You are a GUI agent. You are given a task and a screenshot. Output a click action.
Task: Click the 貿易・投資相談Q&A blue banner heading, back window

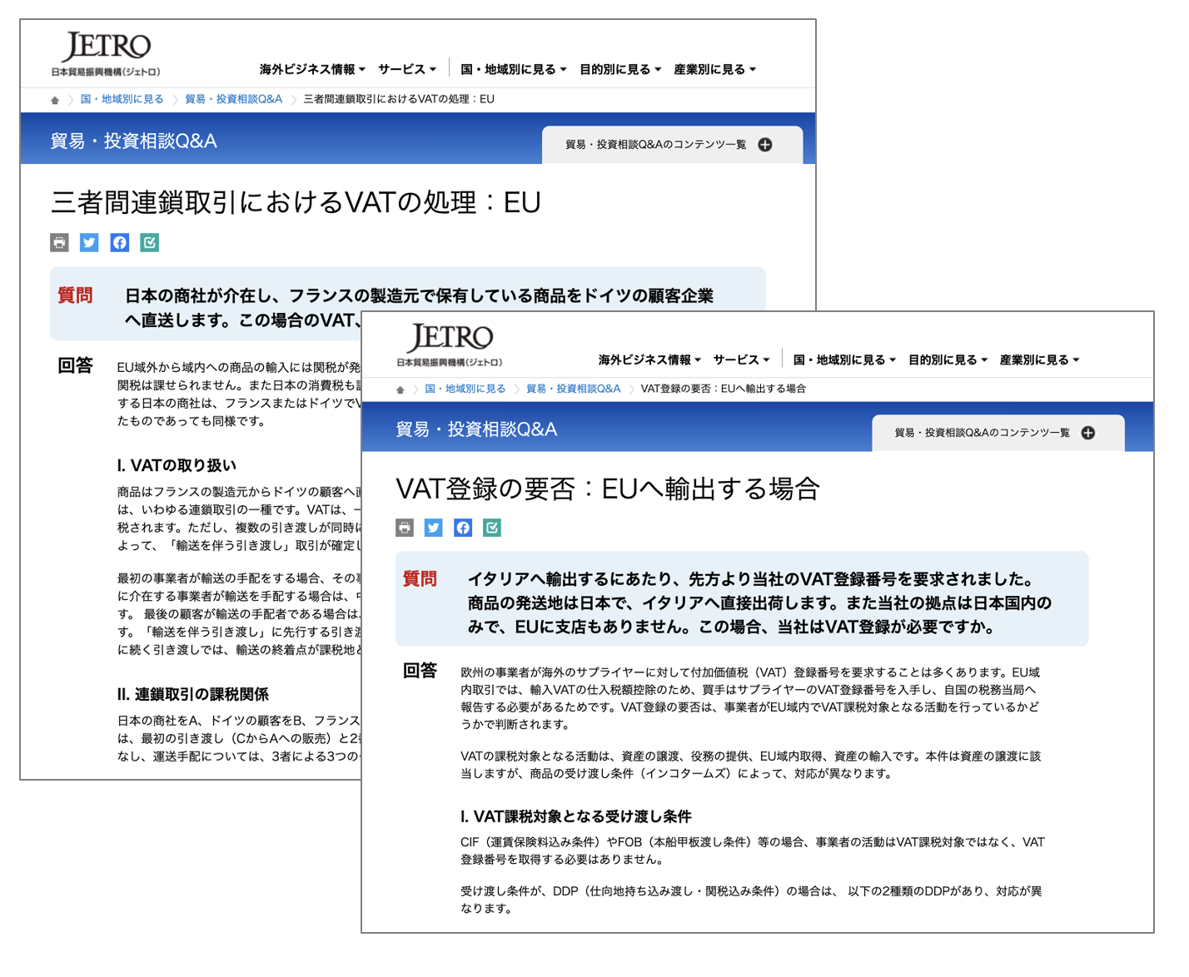(x=133, y=141)
